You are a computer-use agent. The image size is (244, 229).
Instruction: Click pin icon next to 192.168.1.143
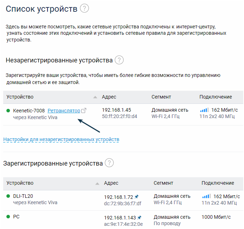coord(140,217)
